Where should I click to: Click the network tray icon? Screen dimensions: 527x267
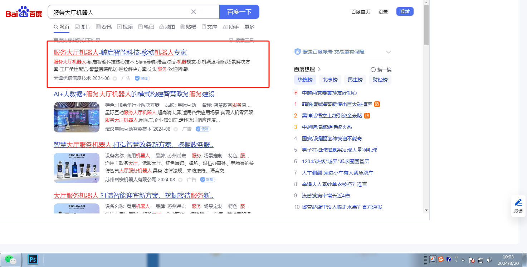[480, 260]
